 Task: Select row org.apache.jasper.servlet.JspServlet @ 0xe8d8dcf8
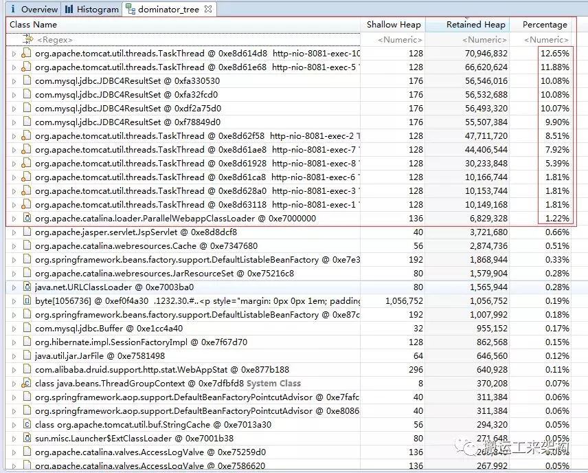pos(288,232)
